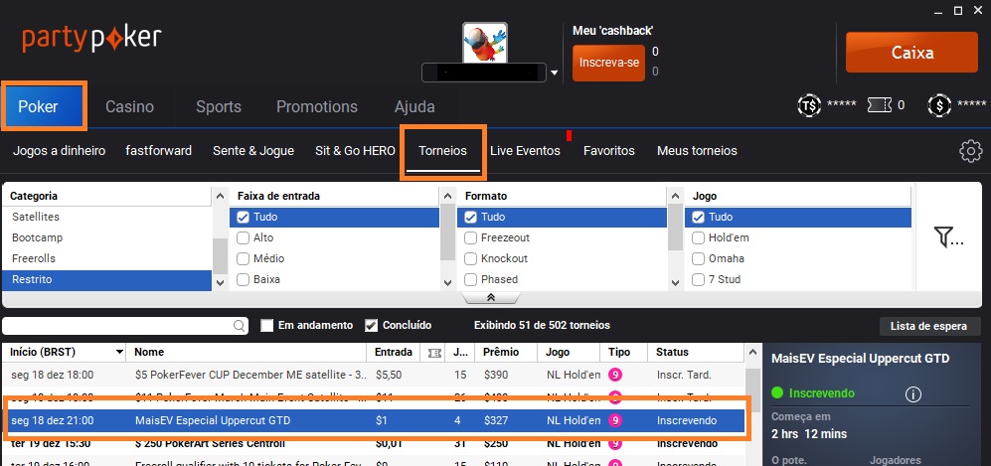Open Sente & Jogue section
Image resolution: width=991 pixels, height=466 pixels.
click(x=253, y=151)
